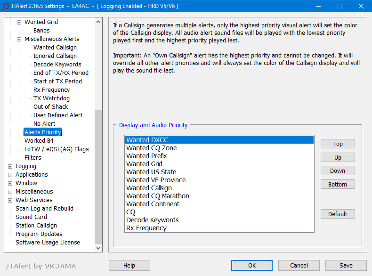
Task: Open the Wanted Callsign settings page
Action: pos(55,48)
